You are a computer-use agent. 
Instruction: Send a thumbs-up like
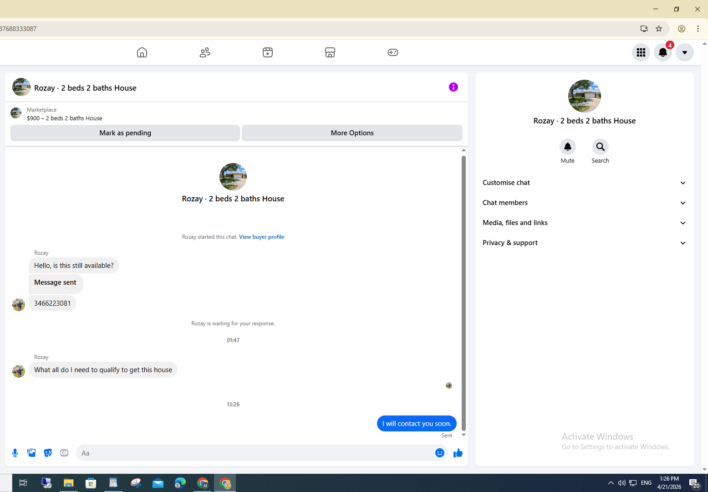pyautogui.click(x=458, y=453)
